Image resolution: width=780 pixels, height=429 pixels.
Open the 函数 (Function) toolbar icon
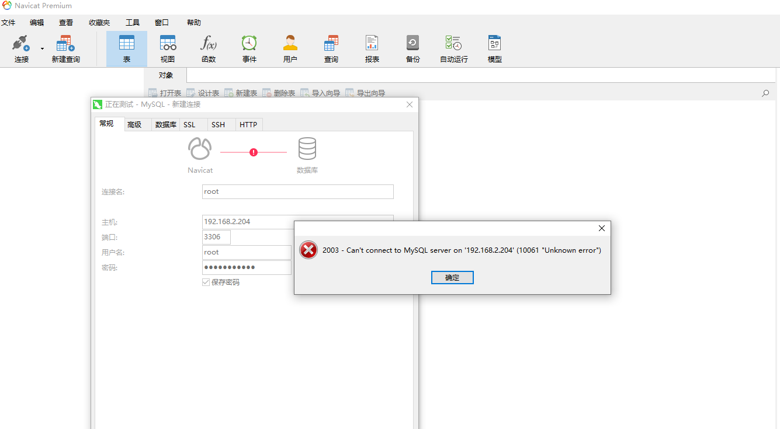209,49
